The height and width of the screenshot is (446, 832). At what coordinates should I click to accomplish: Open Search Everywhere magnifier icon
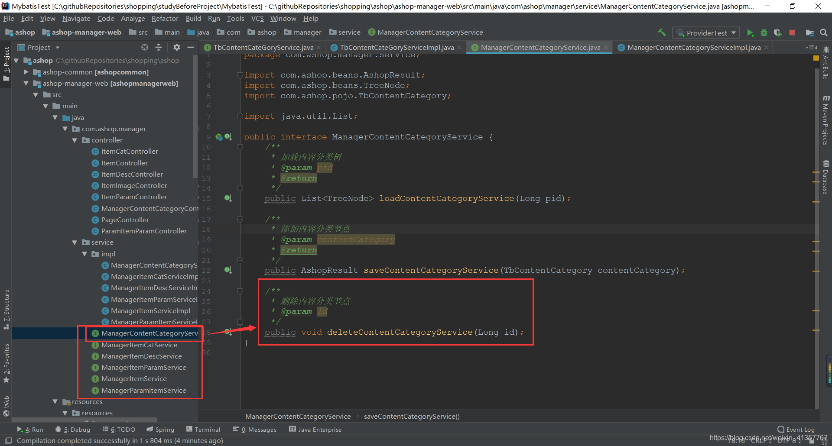tap(824, 32)
